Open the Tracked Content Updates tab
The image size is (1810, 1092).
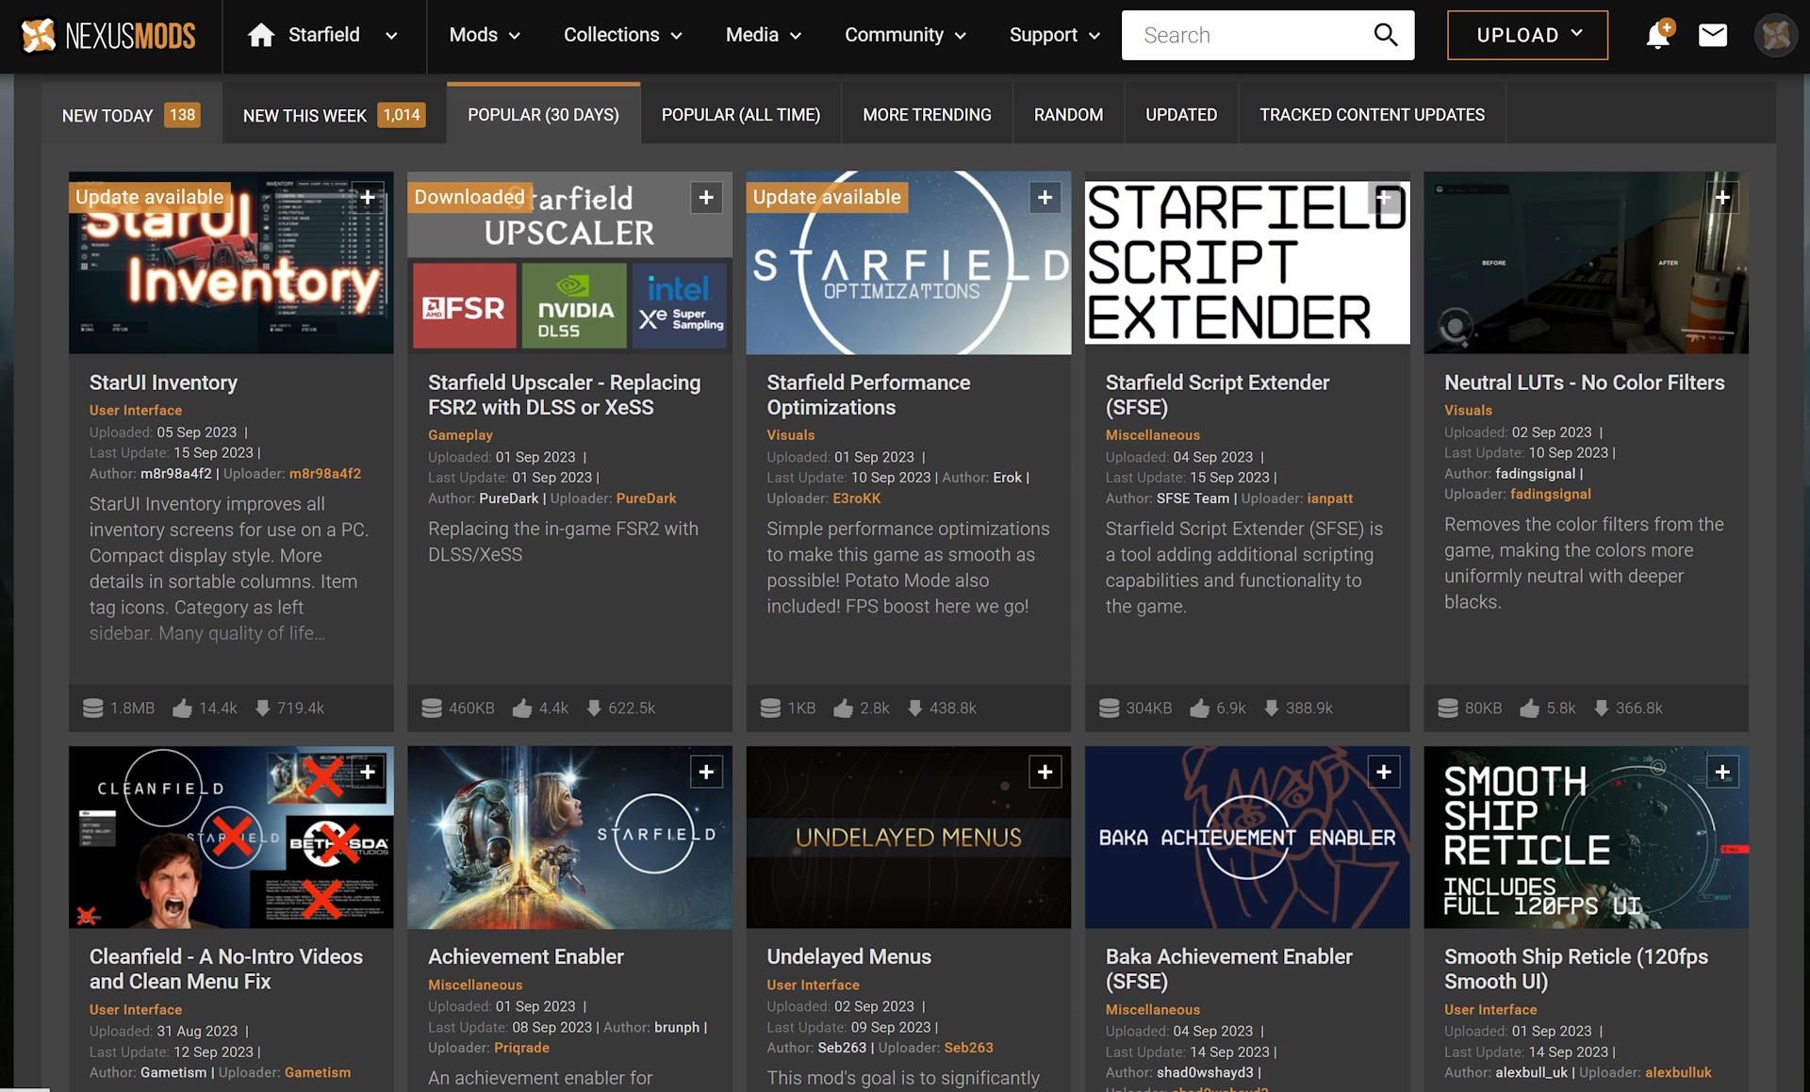pyautogui.click(x=1372, y=115)
